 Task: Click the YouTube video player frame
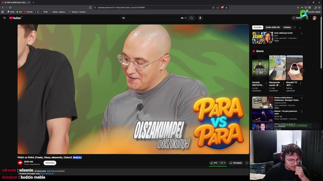[133, 89]
